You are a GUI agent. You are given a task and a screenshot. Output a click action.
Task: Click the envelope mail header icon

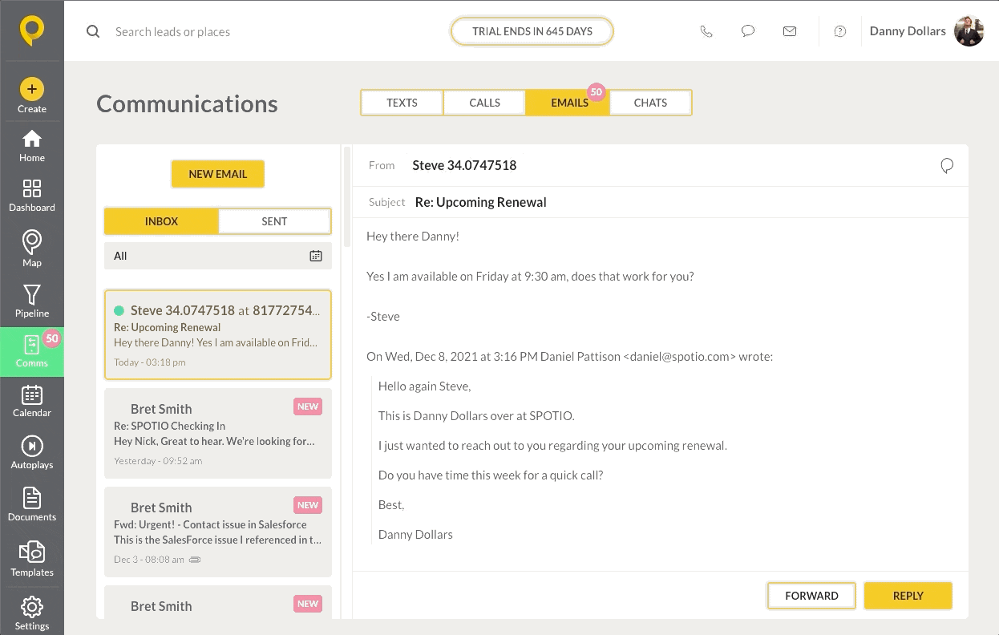pyautogui.click(x=790, y=31)
